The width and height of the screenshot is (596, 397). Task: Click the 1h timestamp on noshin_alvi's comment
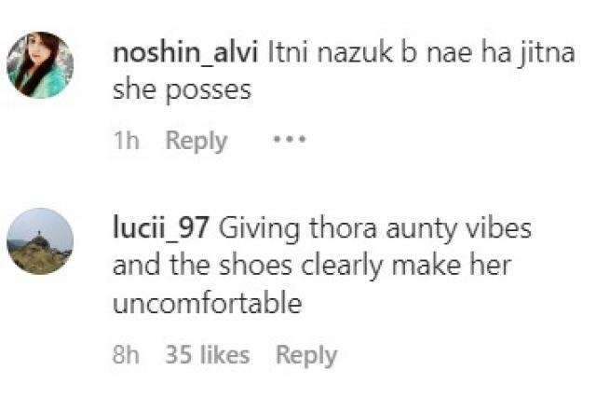125,141
